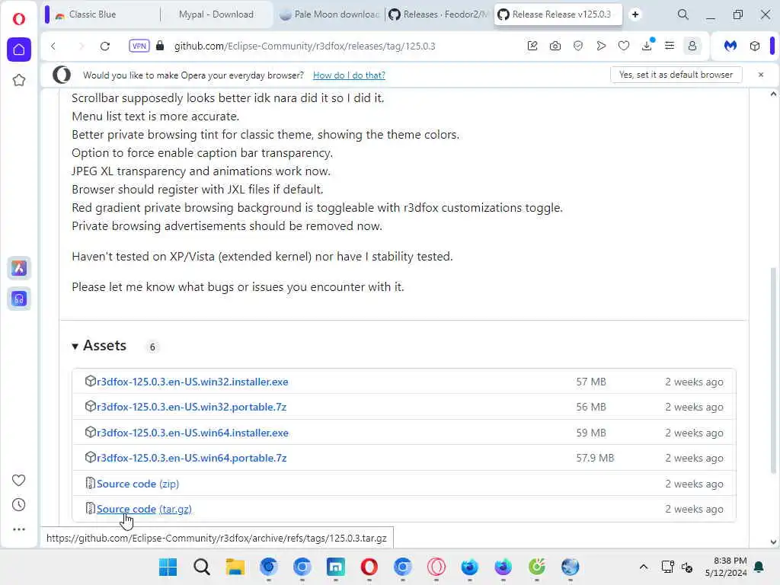780x585 pixels.
Task: Open three-dot sidebar setup menu
Action: click(19, 529)
